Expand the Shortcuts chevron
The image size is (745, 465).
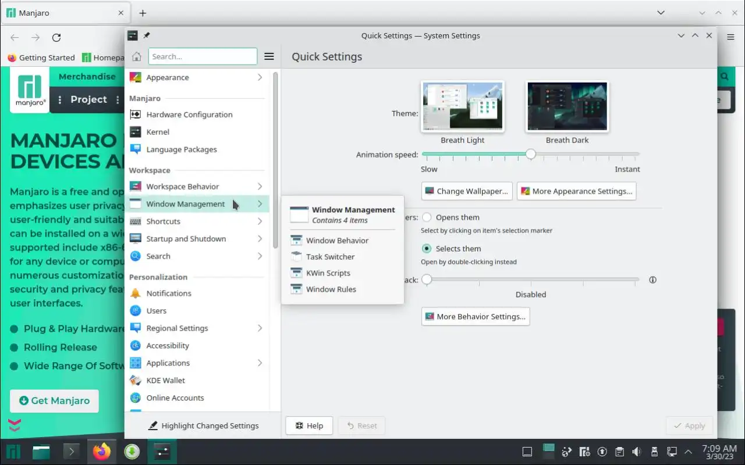[260, 221]
